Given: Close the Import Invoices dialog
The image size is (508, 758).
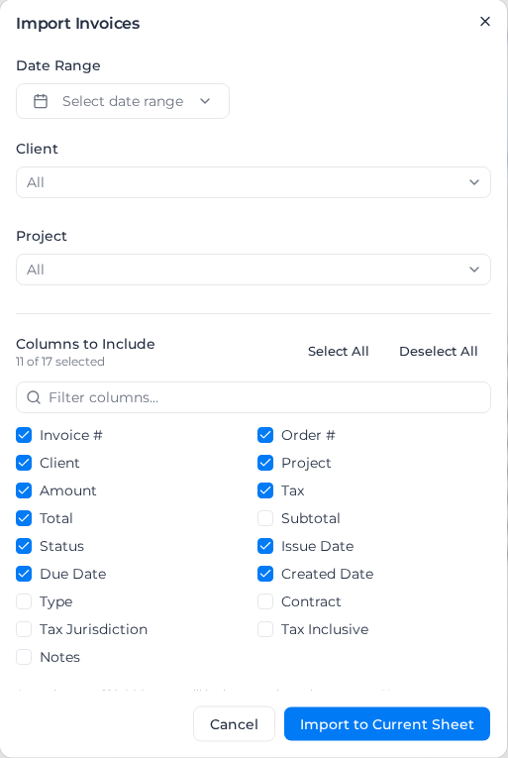Looking at the screenshot, I should click(485, 21).
